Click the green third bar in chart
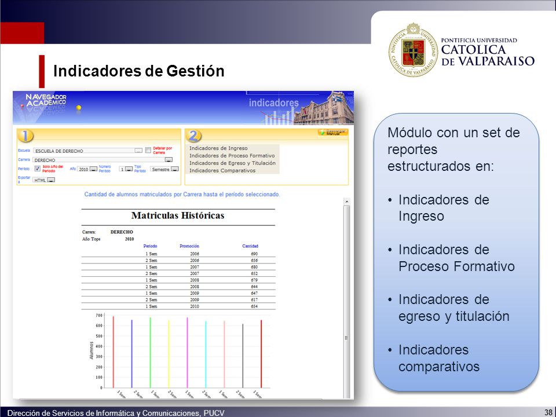 tap(151, 353)
